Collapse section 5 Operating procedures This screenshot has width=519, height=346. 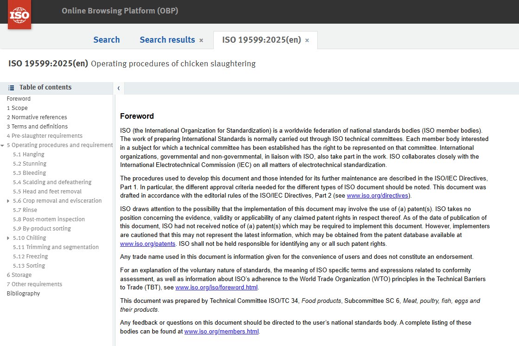3,145
